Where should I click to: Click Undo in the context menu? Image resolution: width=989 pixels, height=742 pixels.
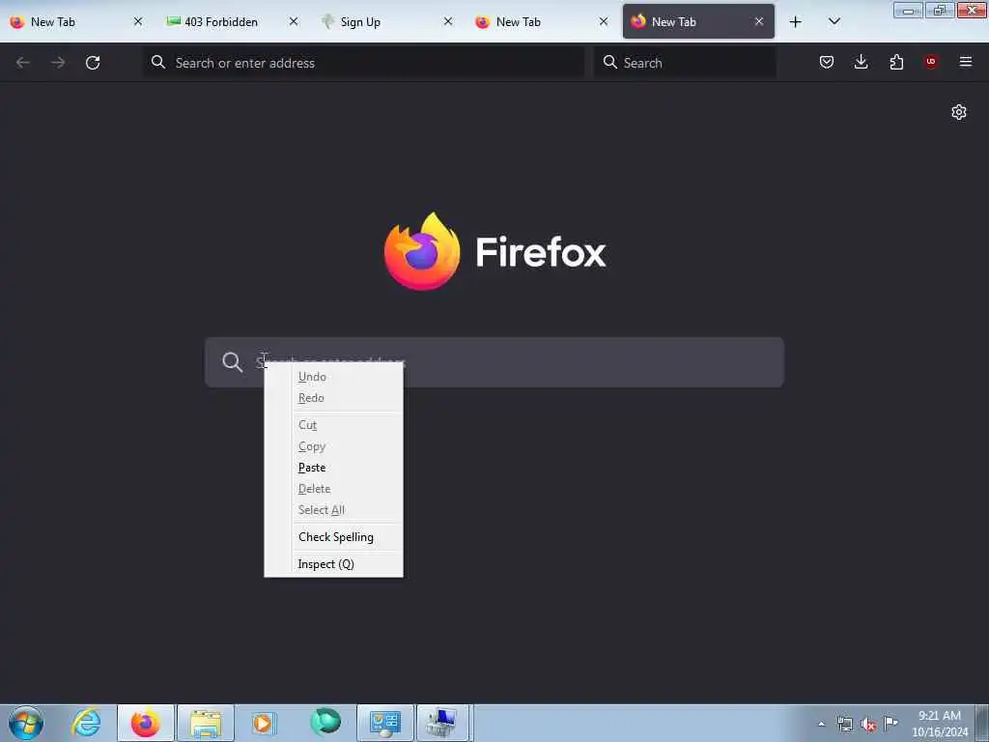click(x=333, y=377)
